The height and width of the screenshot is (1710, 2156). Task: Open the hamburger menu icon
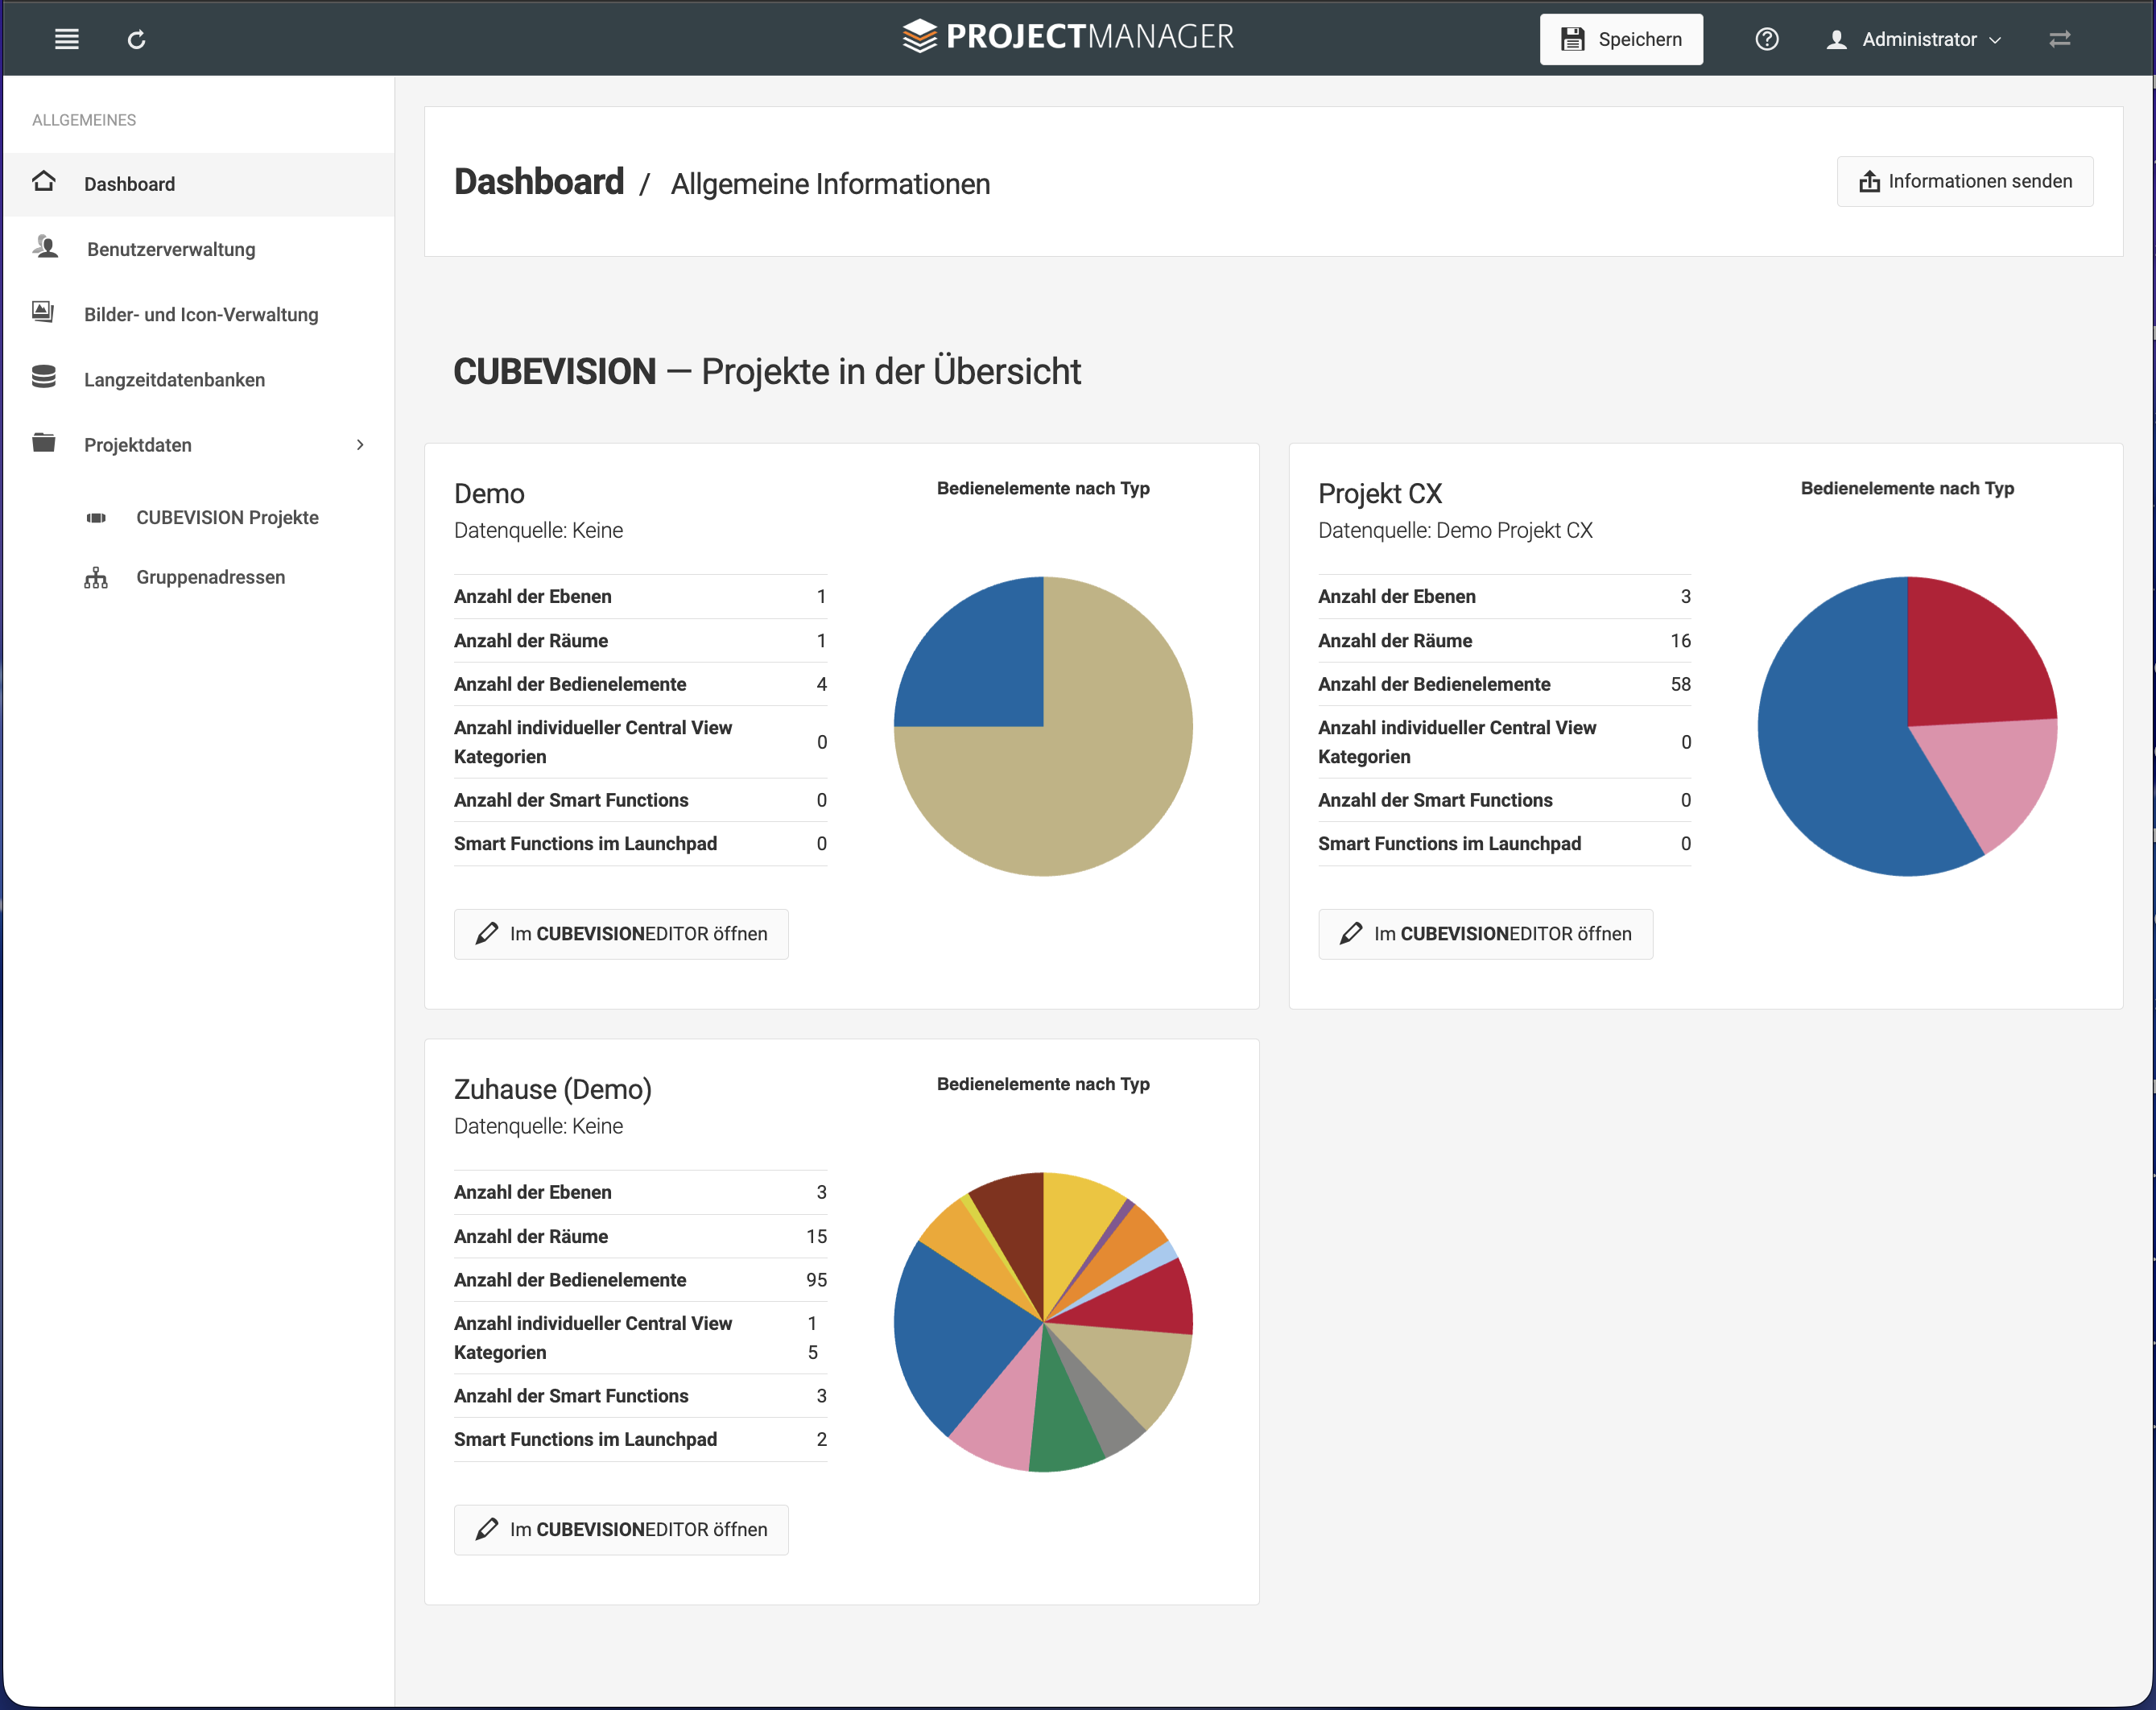point(66,39)
